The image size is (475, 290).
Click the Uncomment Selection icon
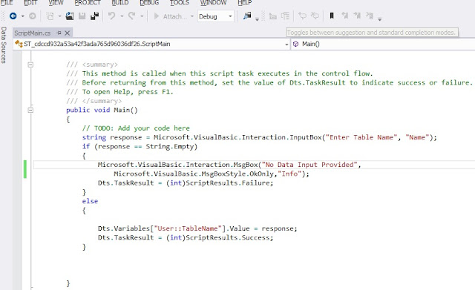(315, 16)
